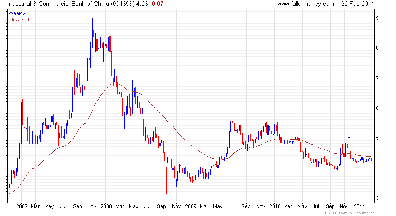Click the "Industrial & Commercial Bank of China" chart title
This screenshot has height=216, width=396.
click(x=58, y=4)
